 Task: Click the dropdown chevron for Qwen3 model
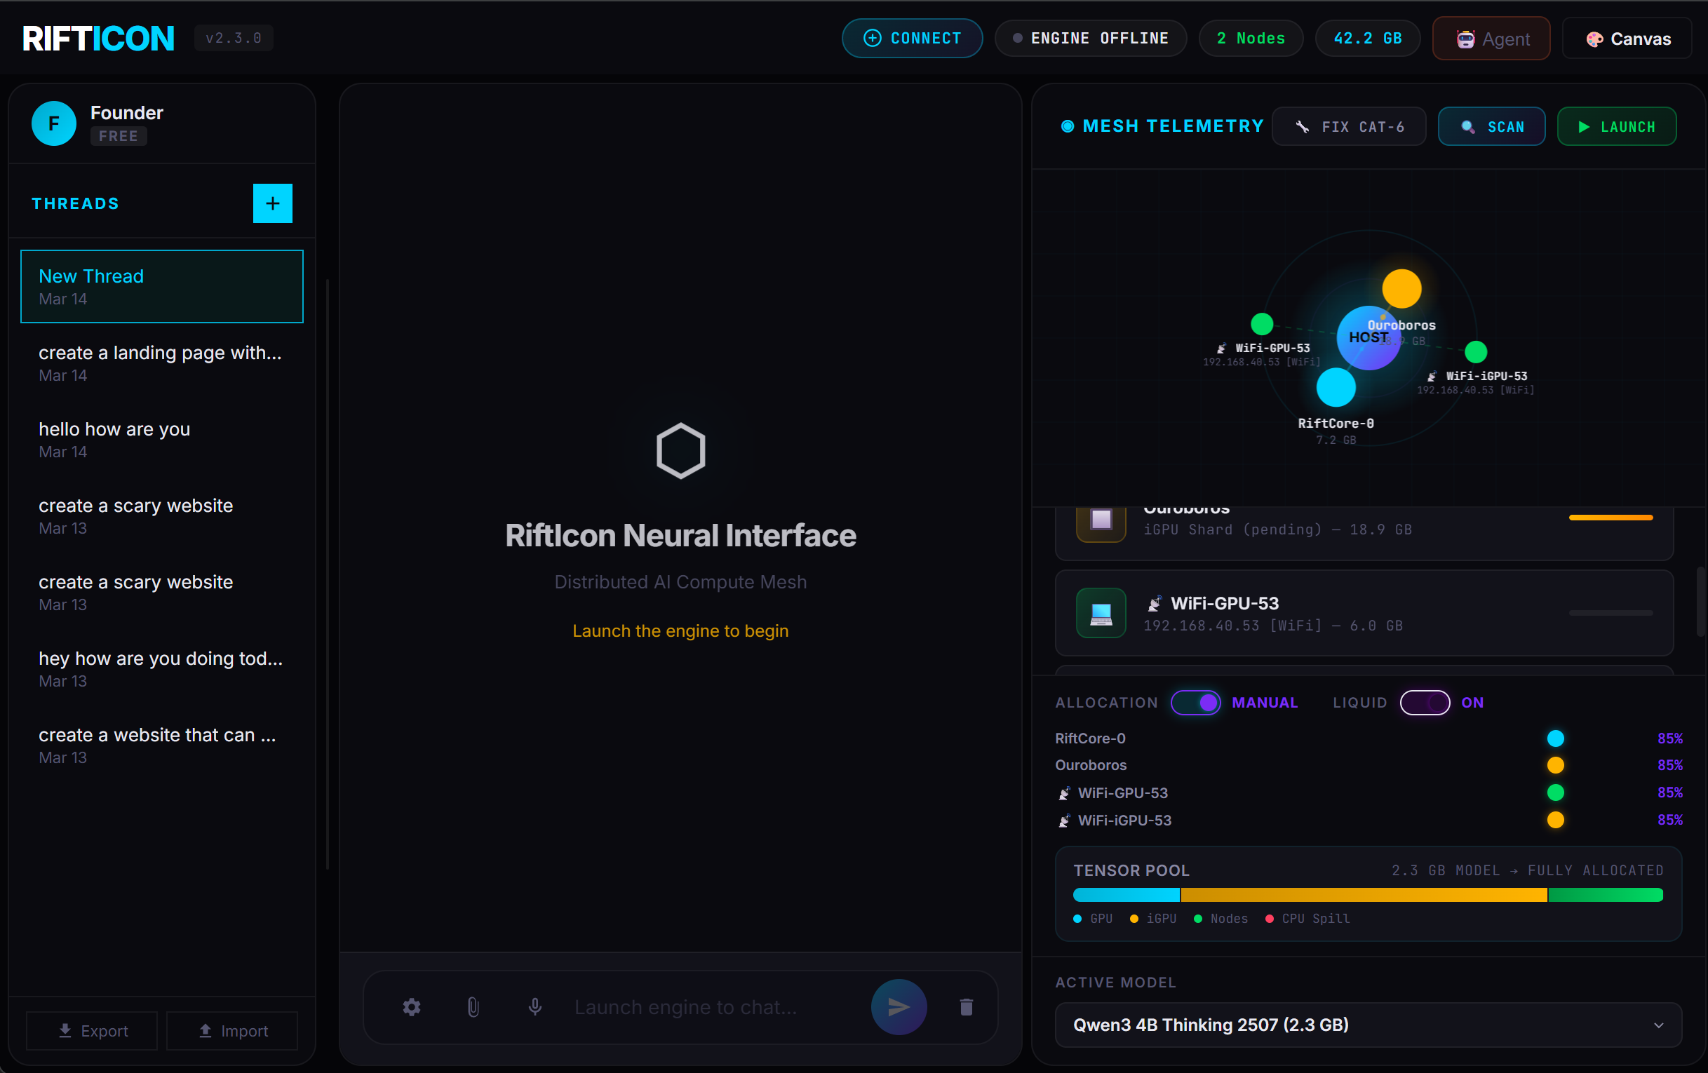click(1658, 1025)
